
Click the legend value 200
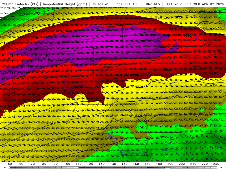pyautogui.click(x=182, y=164)
